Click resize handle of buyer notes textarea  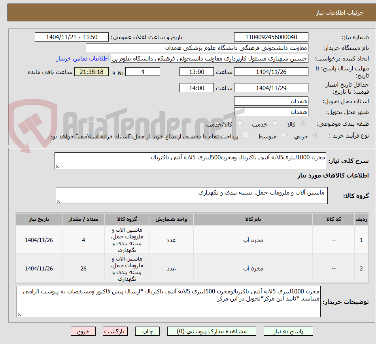click(19, 314)
